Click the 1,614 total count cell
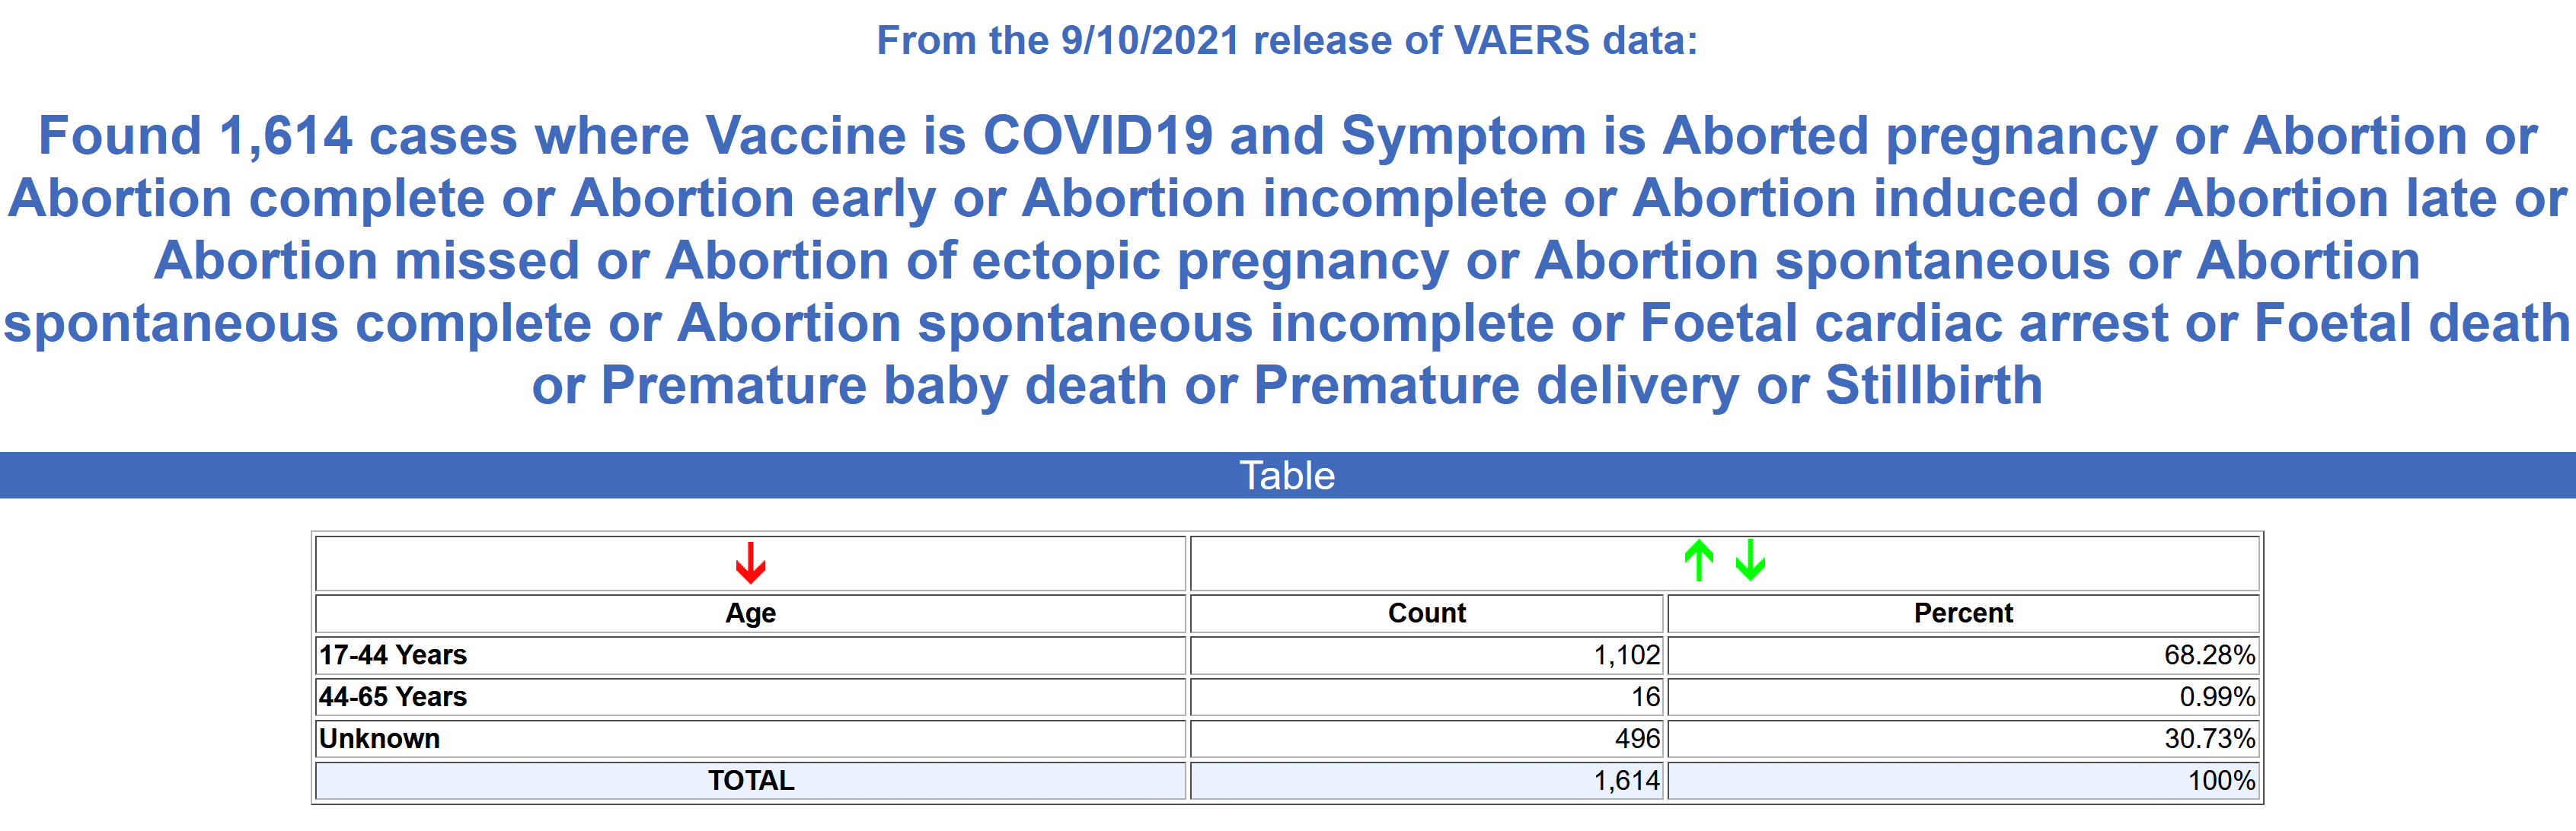This screenshot has width=2576, height=831. [1626, 781]
